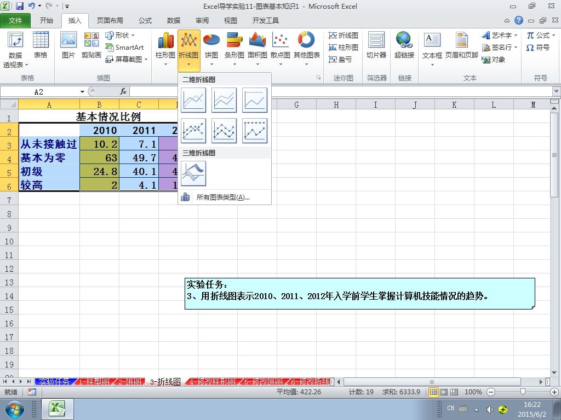The image size is (561, 420).
Task: Open the SmartArt graphic tool
Action: pyautogui.click(x=124, y=47)
